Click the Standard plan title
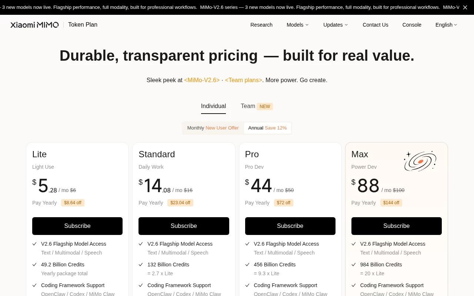Image resolution: width=474 pixels, height=296 pixels. coord(157,154)
